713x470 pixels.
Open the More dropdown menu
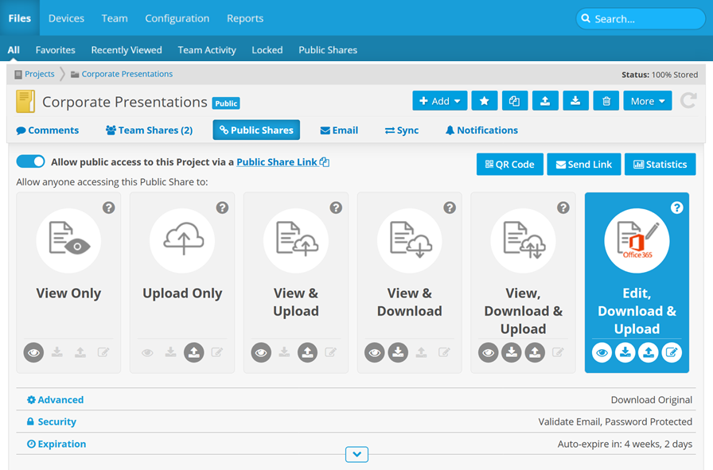(648, 101)
